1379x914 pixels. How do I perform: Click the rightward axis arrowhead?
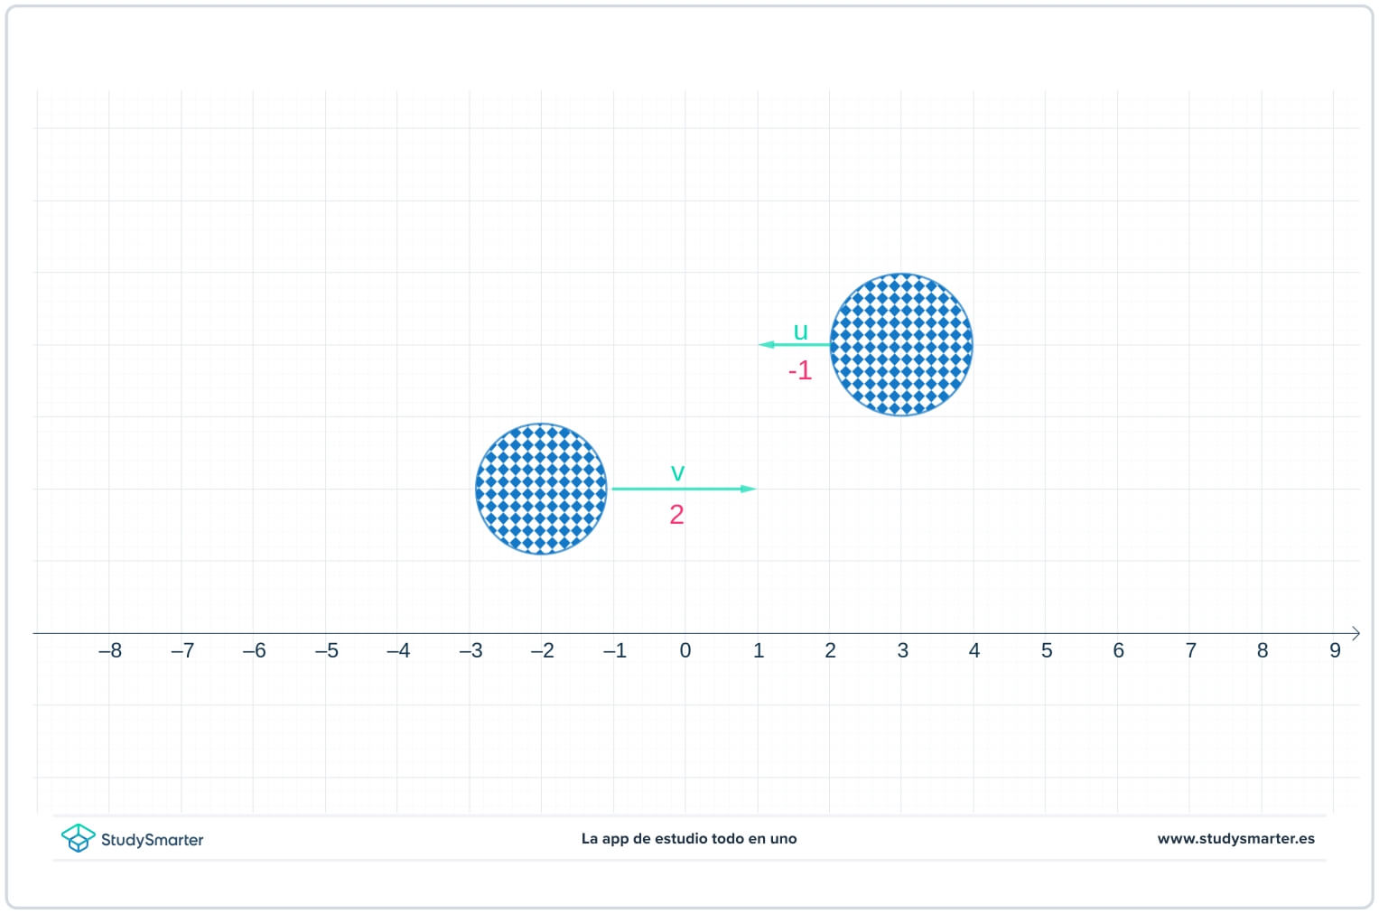point(1357,633)
